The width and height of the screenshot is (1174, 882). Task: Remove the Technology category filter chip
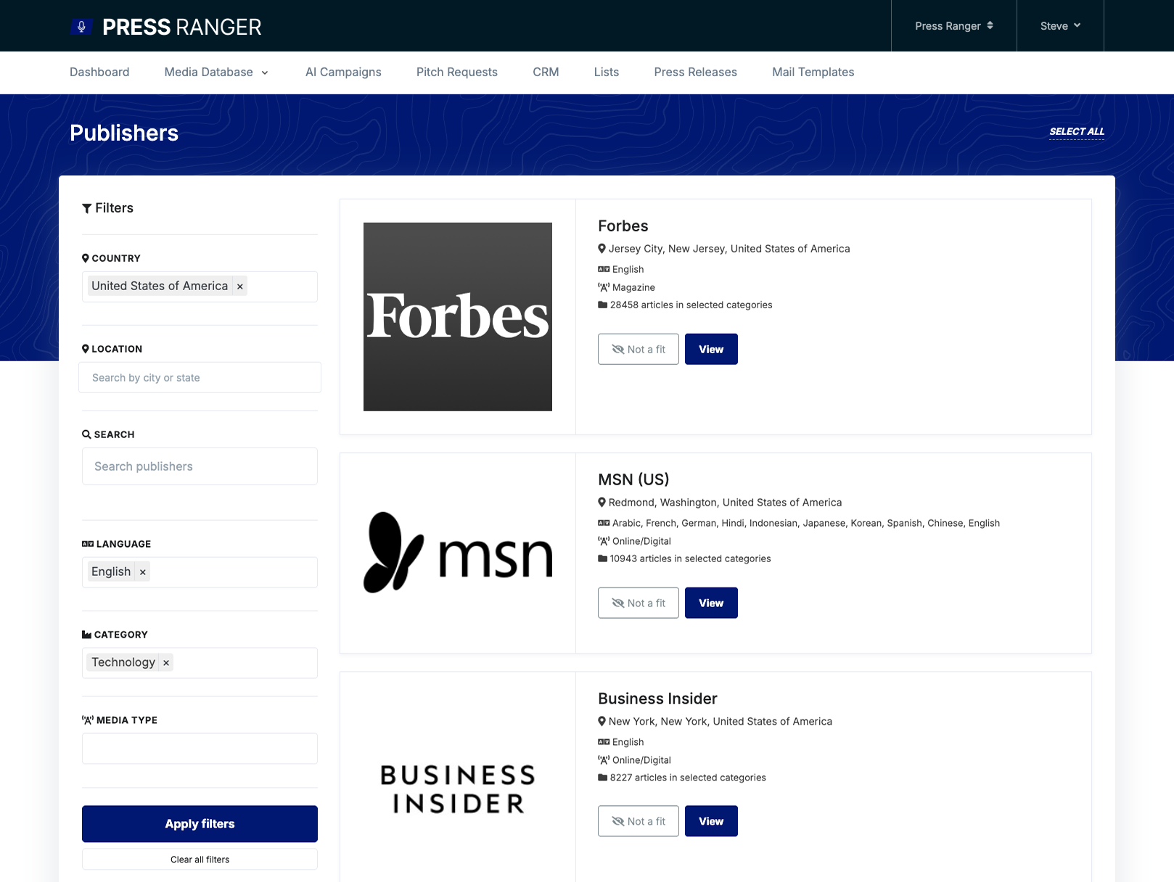(x=166, y=662)
